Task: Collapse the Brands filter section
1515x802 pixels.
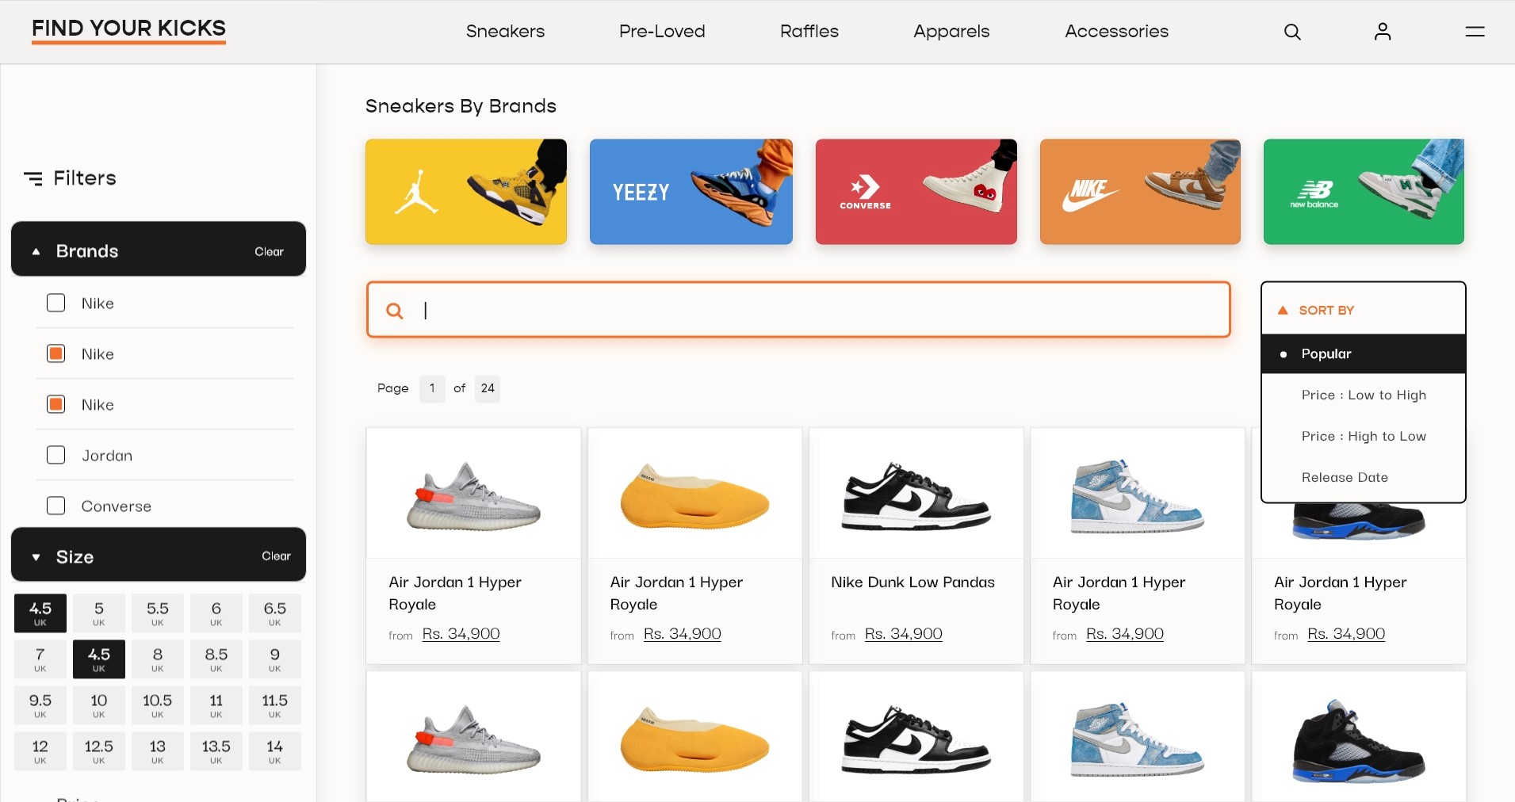Action: click(36, 252)
